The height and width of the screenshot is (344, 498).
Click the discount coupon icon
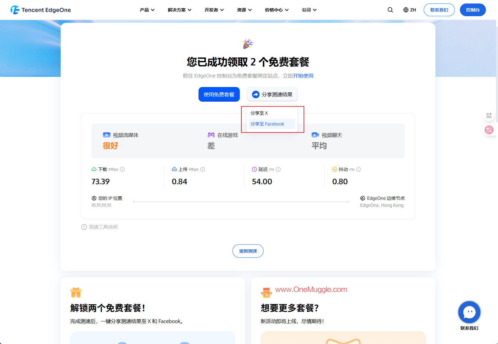pyautogui.click(x=266, y=292)
